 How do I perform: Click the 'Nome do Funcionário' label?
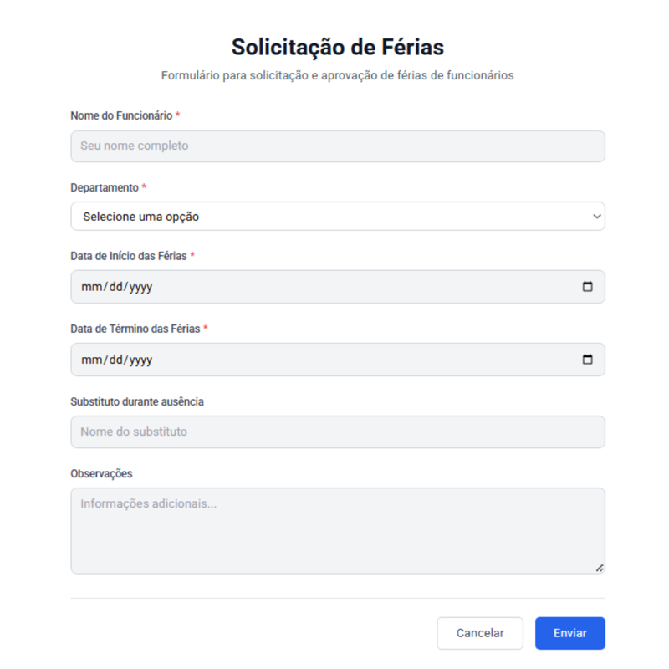[121, 115]
